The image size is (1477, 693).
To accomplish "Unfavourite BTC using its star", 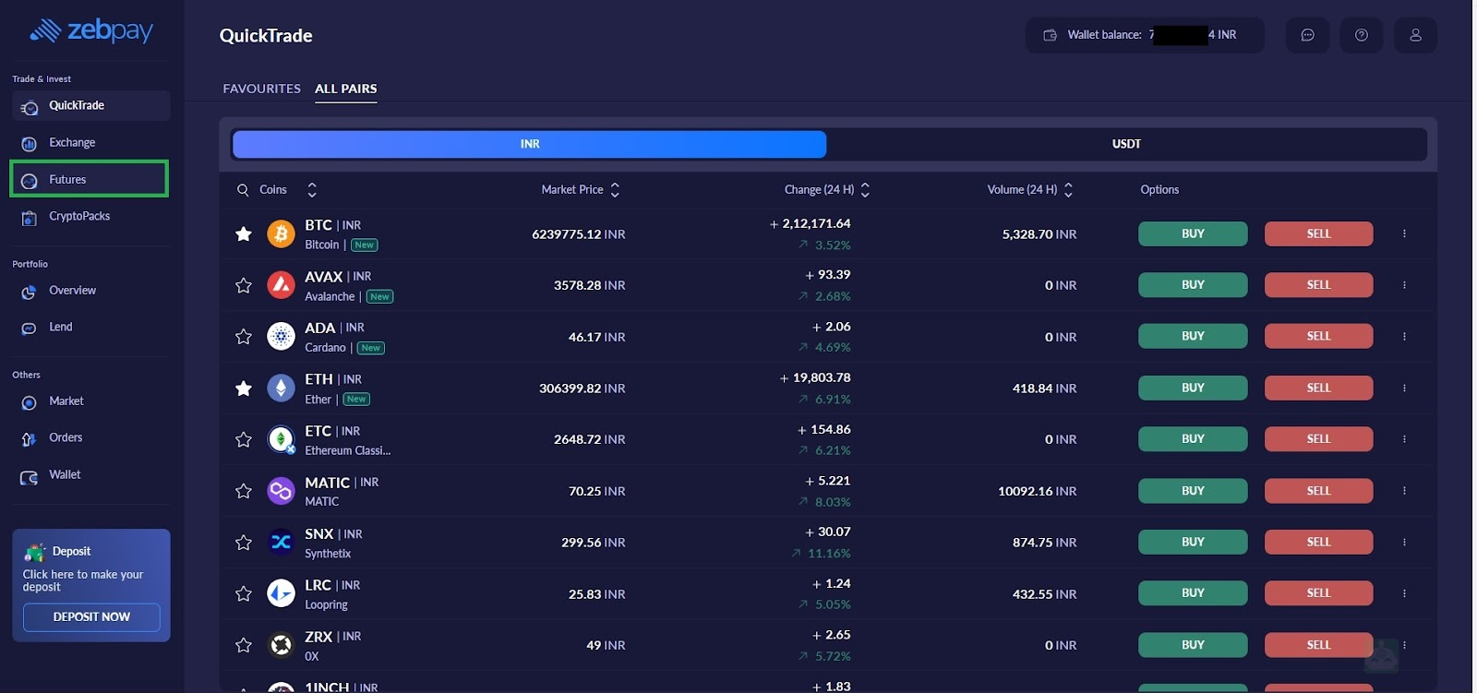I will 244,234.
